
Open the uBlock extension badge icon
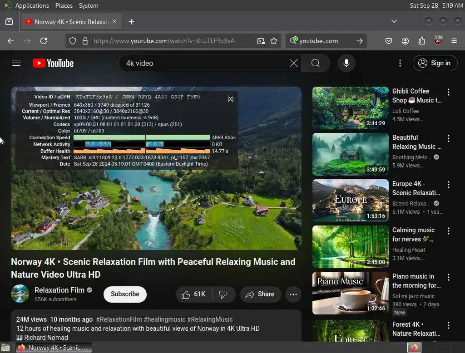pos(438,40)
